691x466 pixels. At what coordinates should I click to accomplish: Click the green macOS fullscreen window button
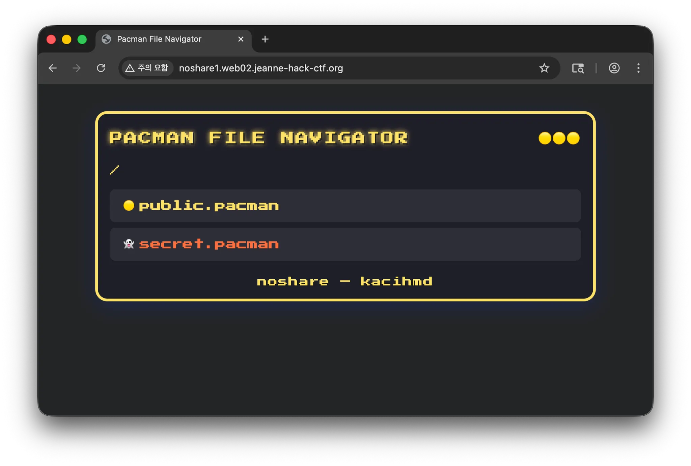pos(82,40)
